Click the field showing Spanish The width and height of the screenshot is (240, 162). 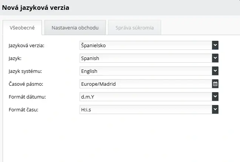(x=146, y=58)
